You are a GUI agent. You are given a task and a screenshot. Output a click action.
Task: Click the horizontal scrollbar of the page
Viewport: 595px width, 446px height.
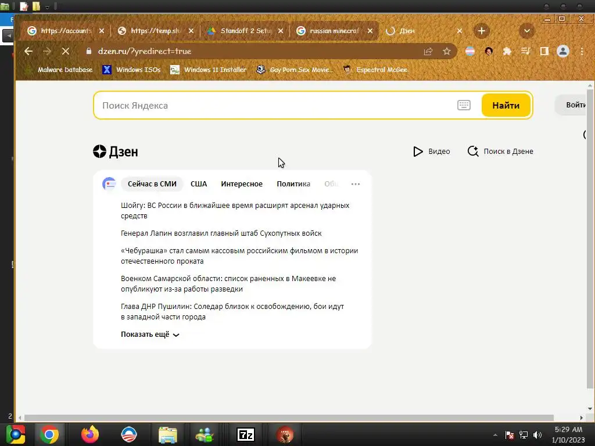tap(288, 418)
